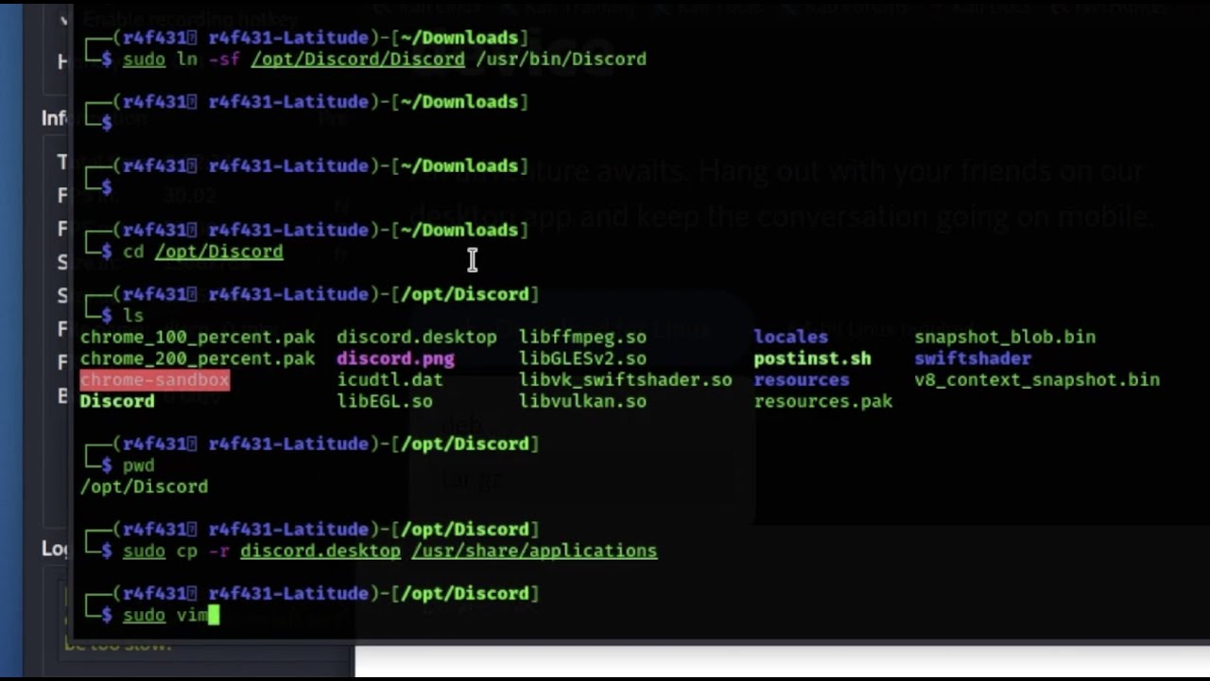
Task: Click the 'libGLESv2.so' file name
Action: 582,358
